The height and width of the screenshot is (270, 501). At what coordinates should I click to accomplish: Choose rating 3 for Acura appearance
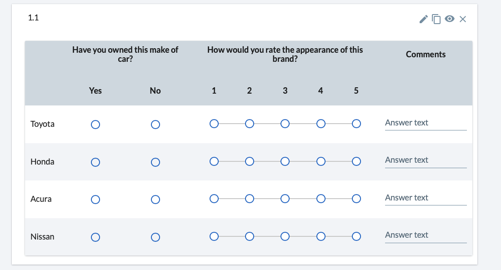point(285,198)
